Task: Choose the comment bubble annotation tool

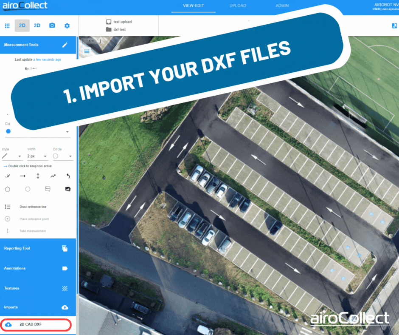Action: coord(48,189)
